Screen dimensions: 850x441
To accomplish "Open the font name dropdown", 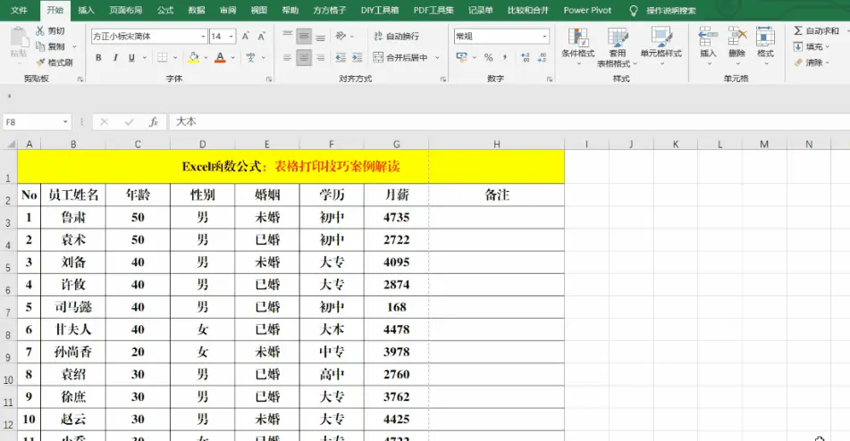I will tap(201, 37).
